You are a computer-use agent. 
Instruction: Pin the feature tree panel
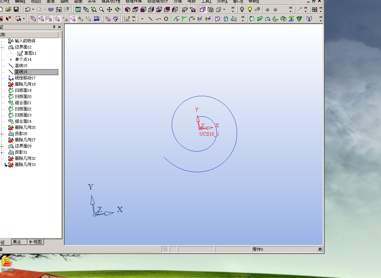pos(54,27)
